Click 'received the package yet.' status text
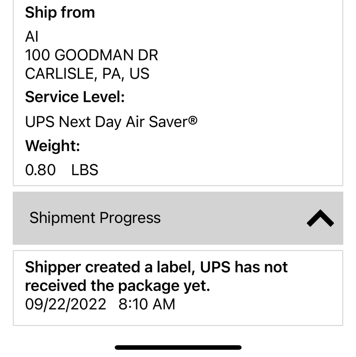The height and width of the screenshot is (357, 356). pos(117,285)
